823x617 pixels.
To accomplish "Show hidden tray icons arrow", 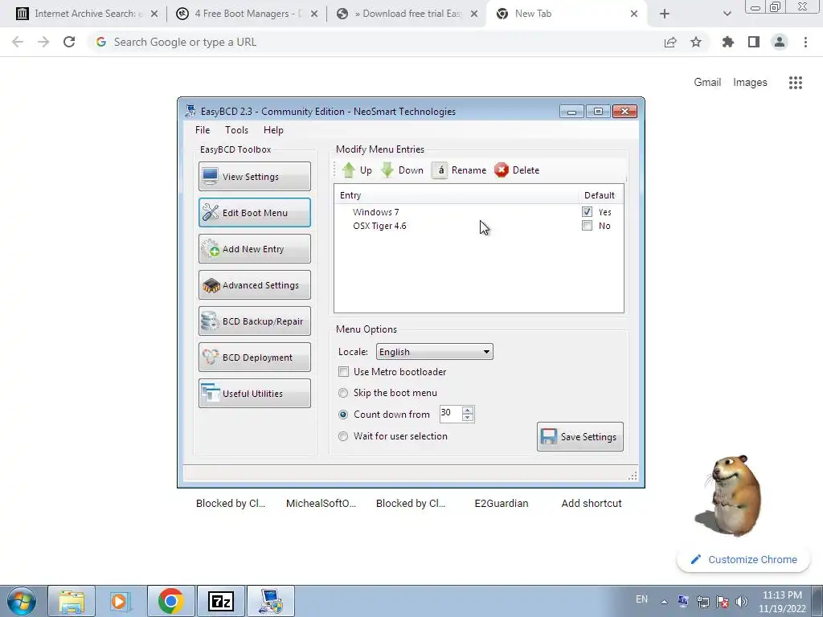I will 664,601.
